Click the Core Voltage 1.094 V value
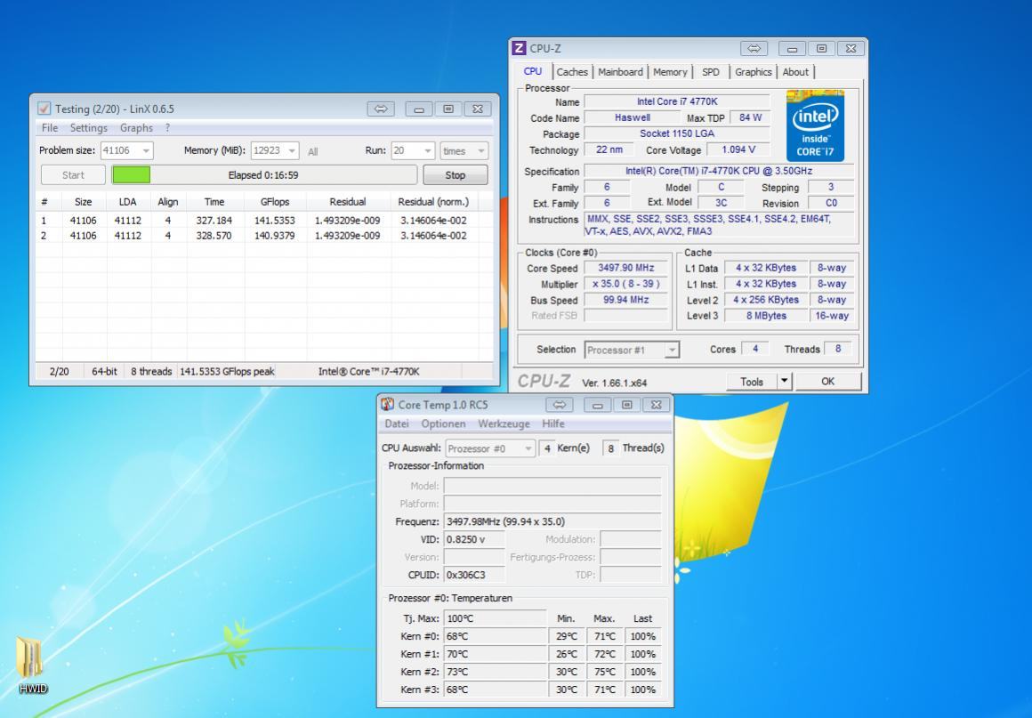This screenshot has height=718, width=1032. (x=738, y=149)
